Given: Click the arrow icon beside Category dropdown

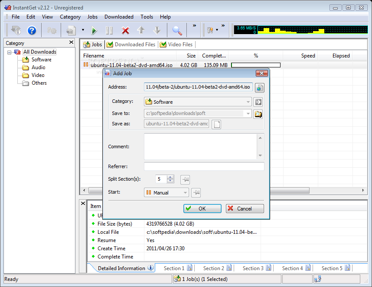Looking at the screenshot, I should pyautogui.click(x=258, y=102).
